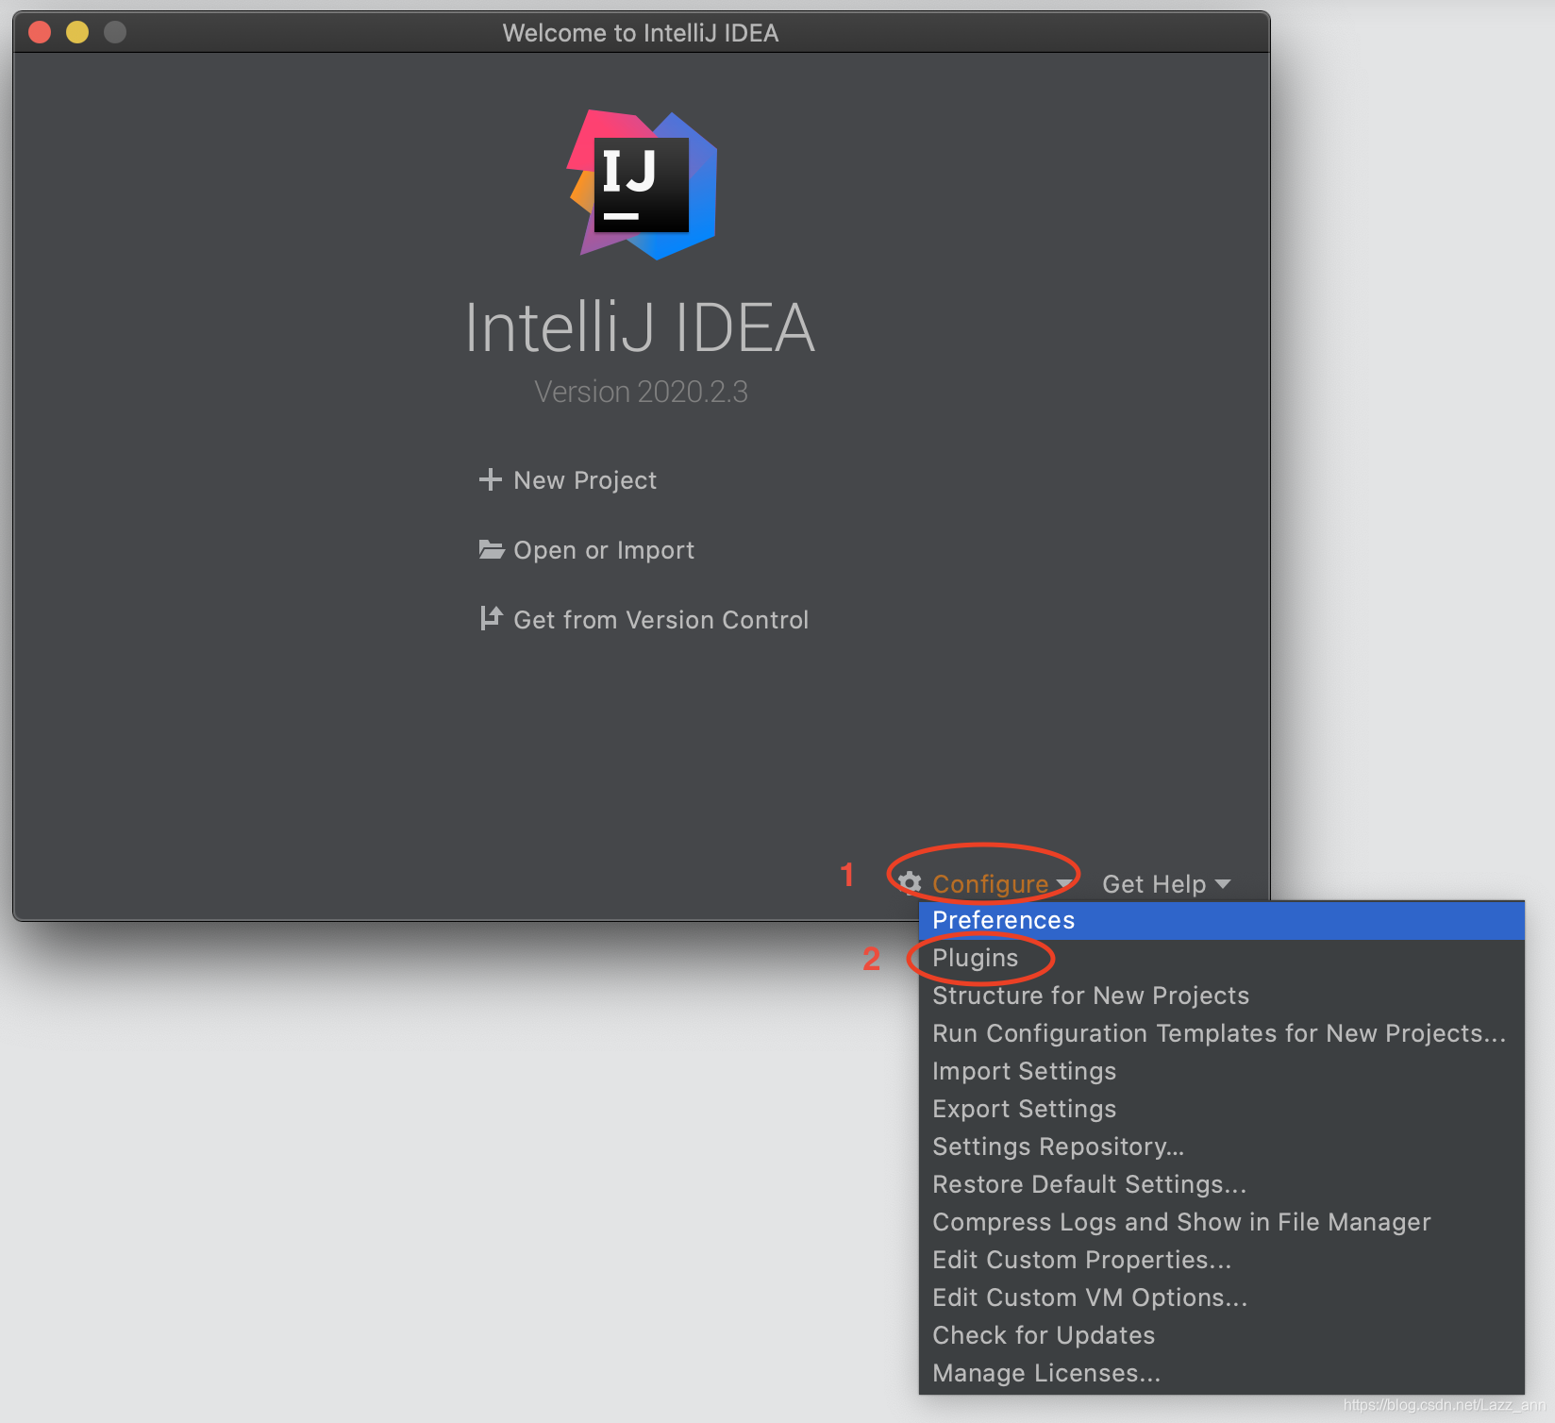Viewport: 1555px width, 1423px height.
Task: Choose Restore Default Settings
Action: [1222, 1184]
